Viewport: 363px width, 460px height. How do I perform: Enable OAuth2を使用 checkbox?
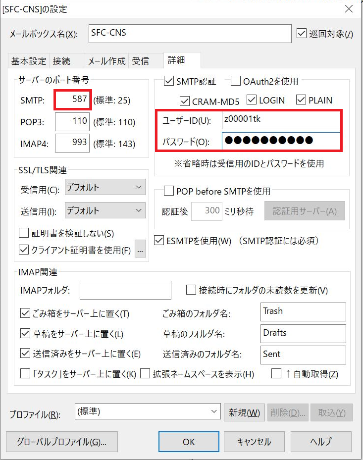click(236, 81)
